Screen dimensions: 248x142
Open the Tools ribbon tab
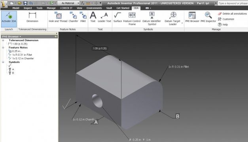[x=39, y=8]
